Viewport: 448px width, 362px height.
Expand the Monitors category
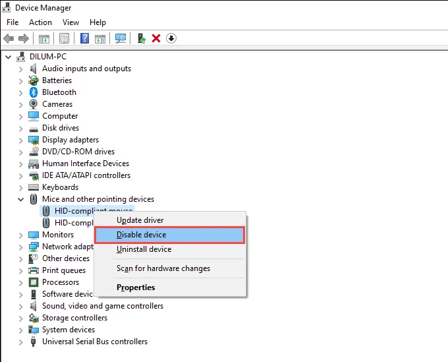(x=20, y=235)
